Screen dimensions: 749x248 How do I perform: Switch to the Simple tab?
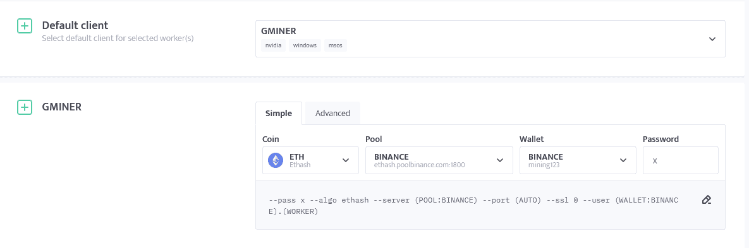coord(279,114)
